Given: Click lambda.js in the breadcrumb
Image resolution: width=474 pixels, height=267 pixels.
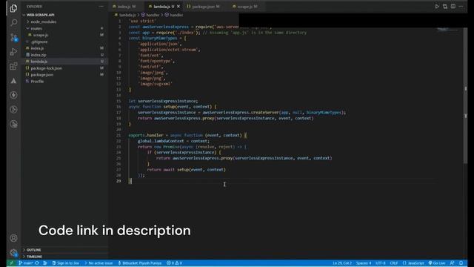Looking at the screenshot, I should tap(127, 15).
